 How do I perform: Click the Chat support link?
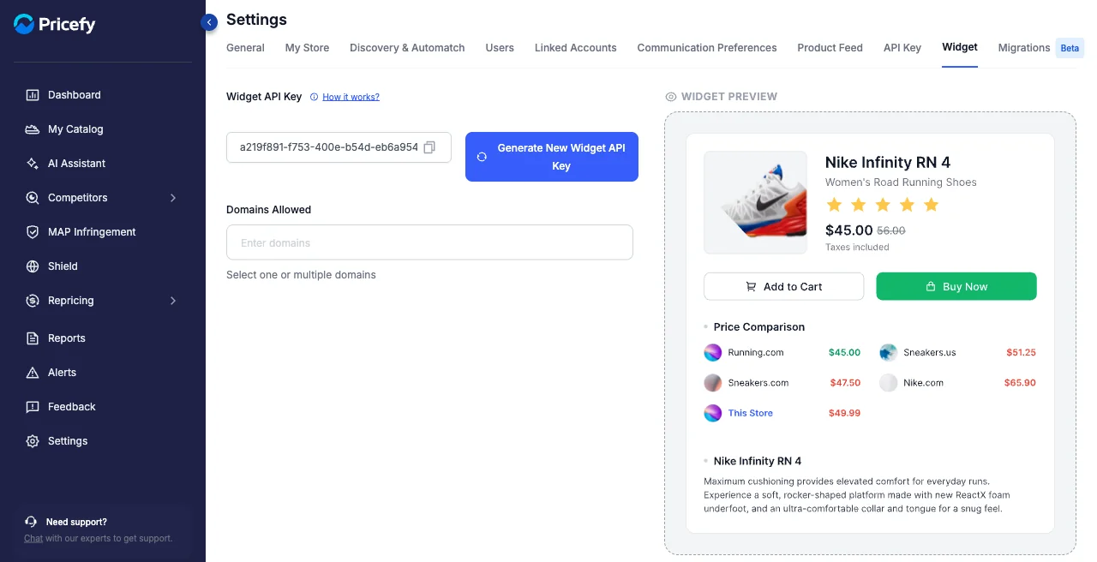[33, 539]
